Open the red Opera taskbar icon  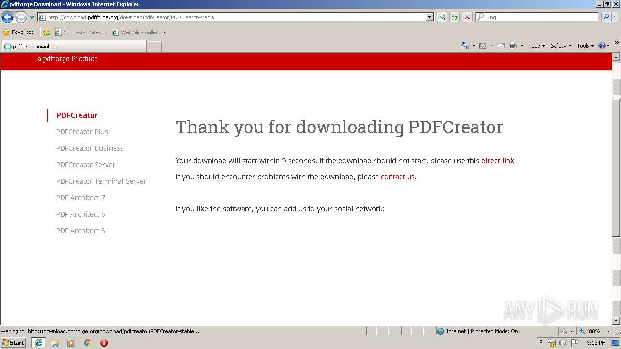click(x=104, y=343)
